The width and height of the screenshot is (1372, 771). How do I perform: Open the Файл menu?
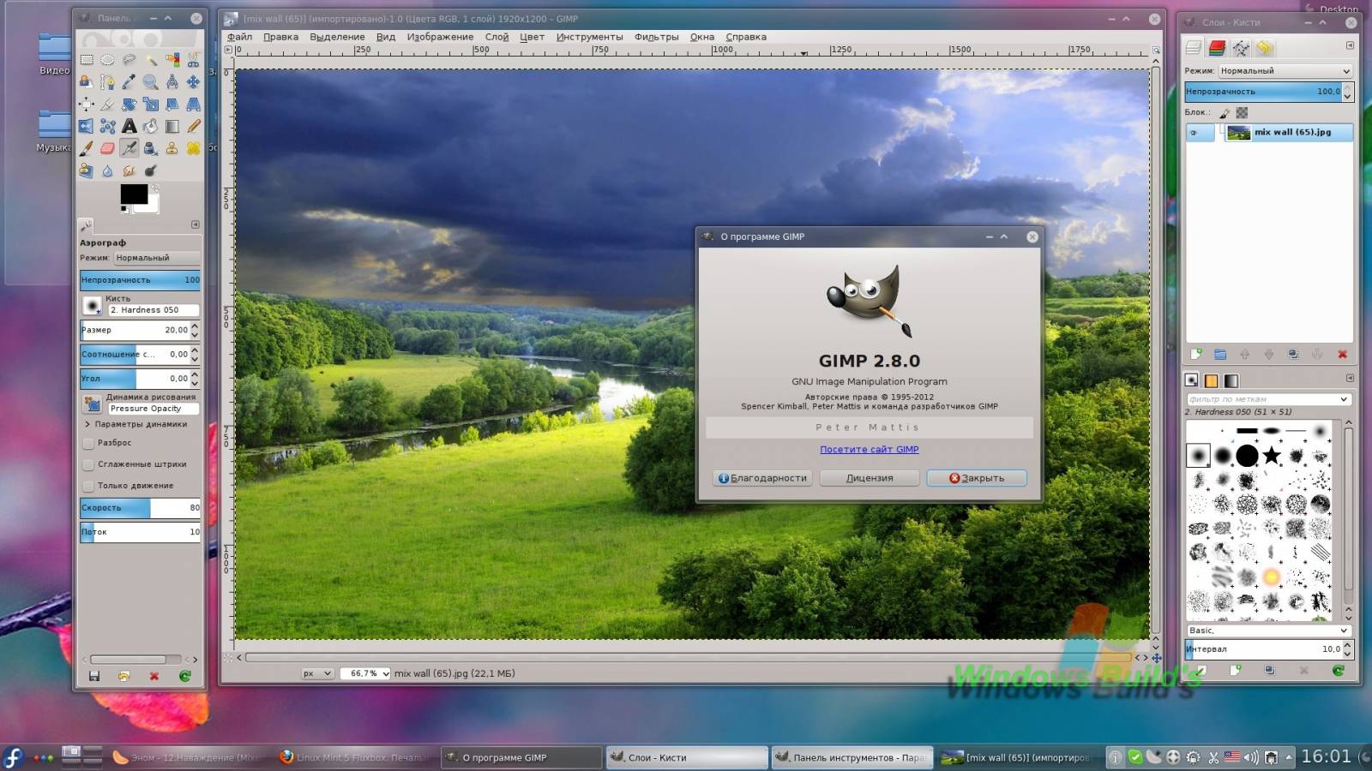239,37
